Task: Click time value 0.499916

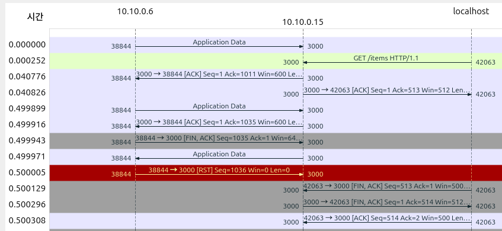Action: 27,125
